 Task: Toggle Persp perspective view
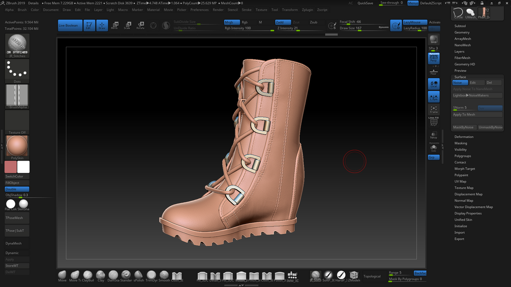(x=434, y=58)
